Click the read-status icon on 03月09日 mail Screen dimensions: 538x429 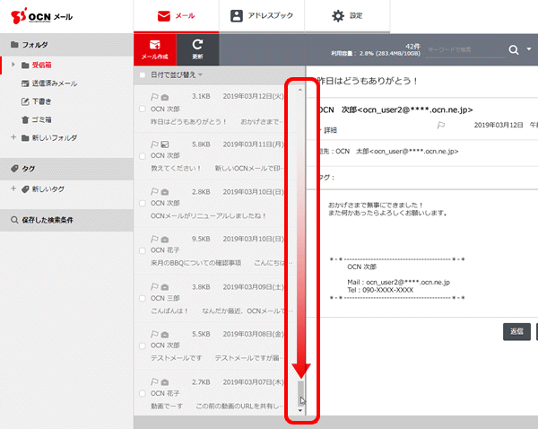(x=165, y=287)
